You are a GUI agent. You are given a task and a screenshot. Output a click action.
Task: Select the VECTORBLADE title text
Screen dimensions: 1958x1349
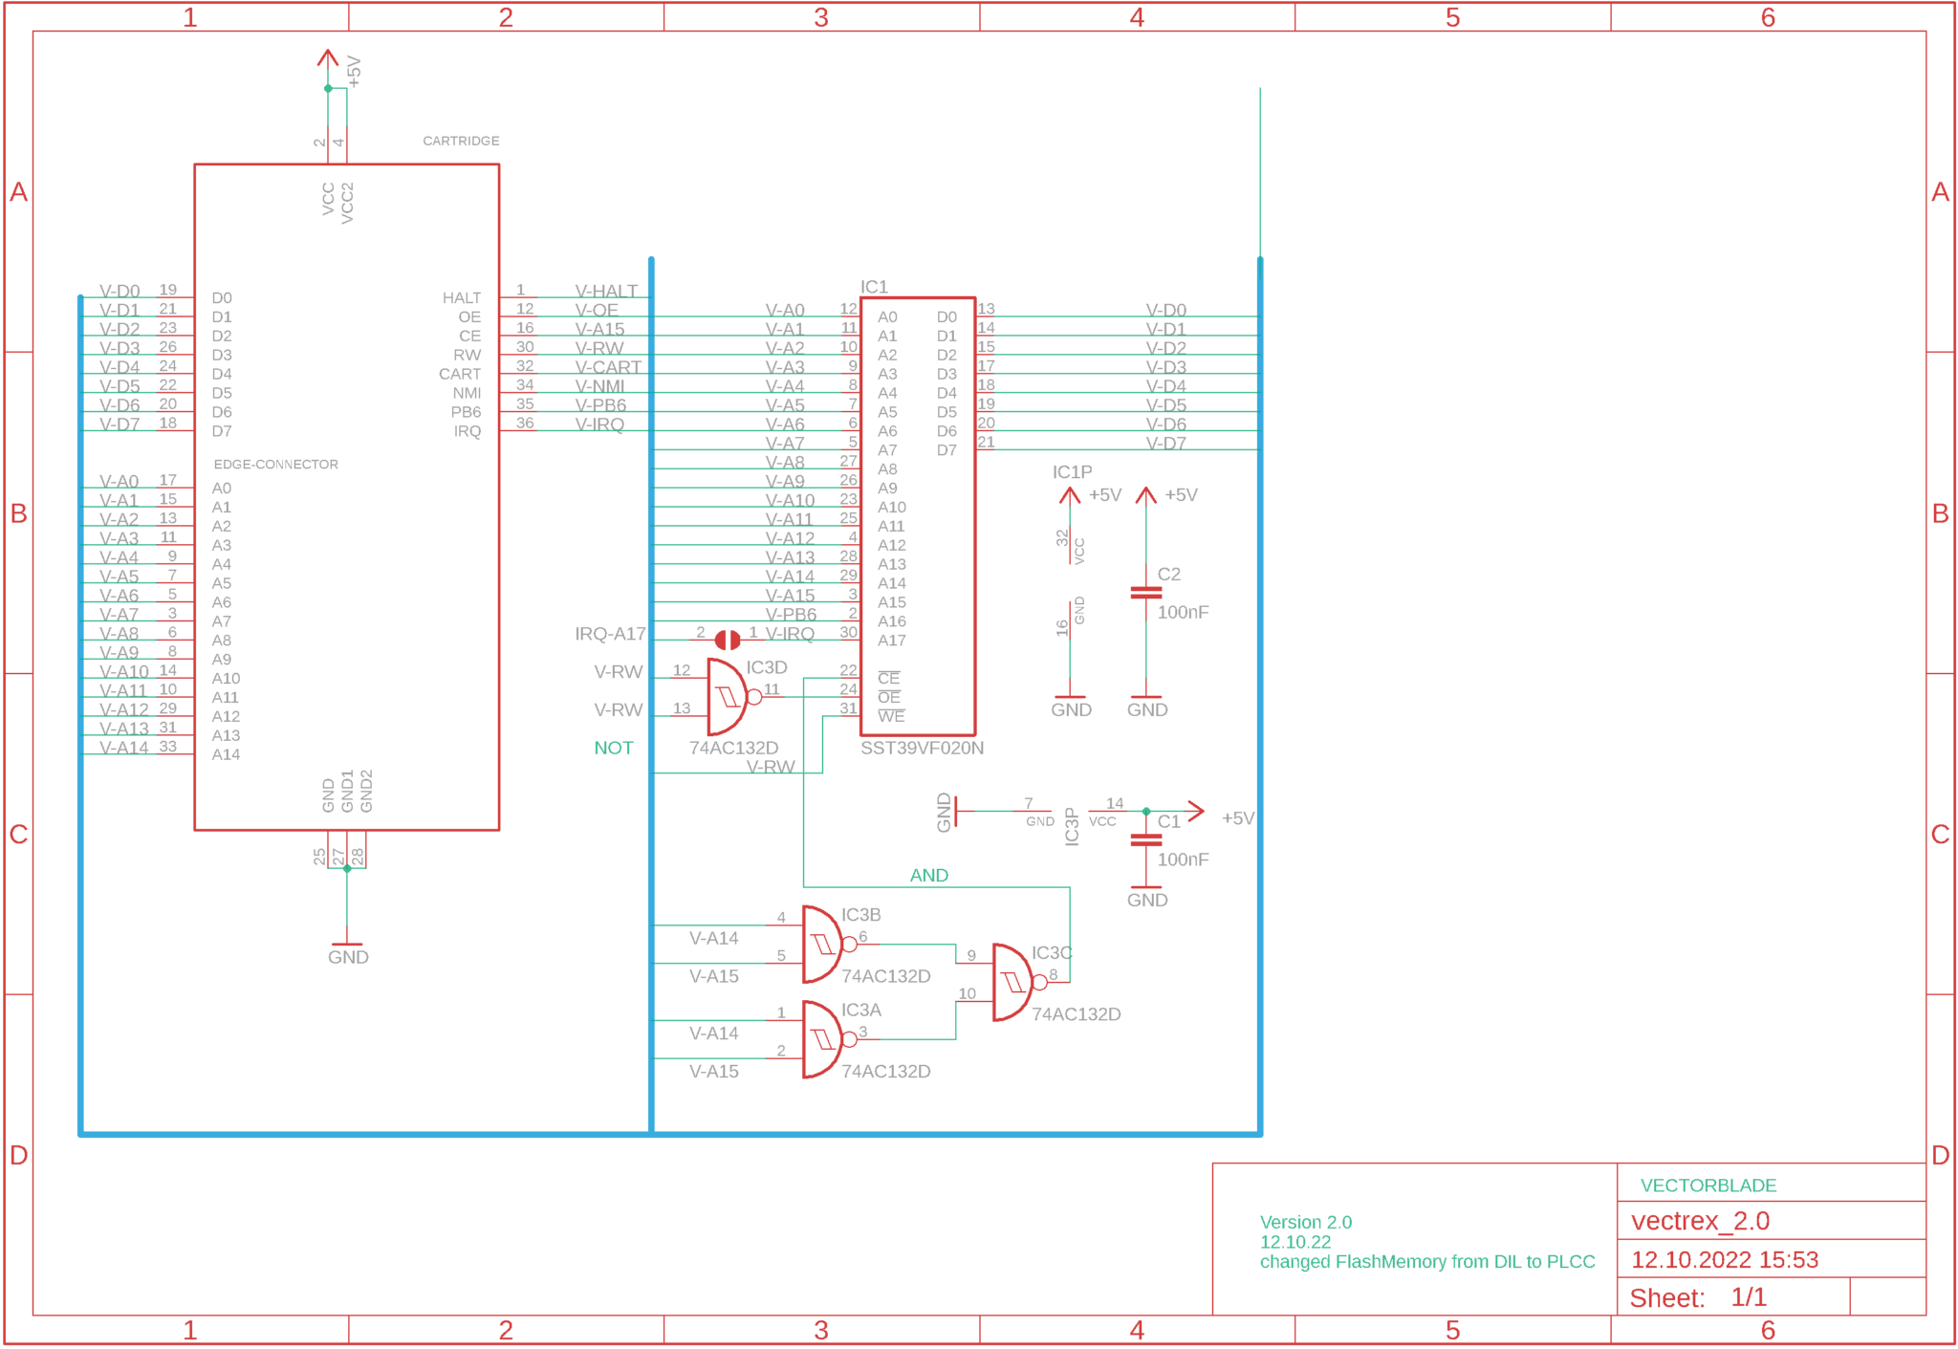[x=1708, y=1186]
